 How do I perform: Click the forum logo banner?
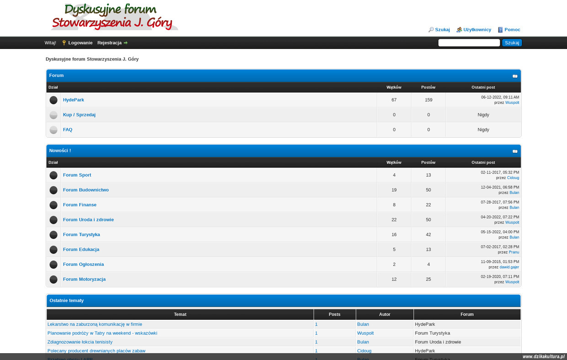[x=114, y=17]
